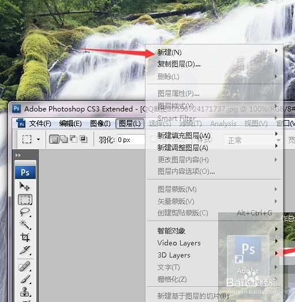Expand the Smart Filter submenu
Image resolution: width=295 pixels, height=302 pixels.
click(214, 118)
